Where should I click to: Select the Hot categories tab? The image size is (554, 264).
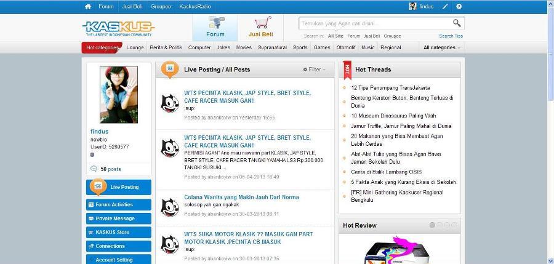pyautogui.click(x=102, y=47)
